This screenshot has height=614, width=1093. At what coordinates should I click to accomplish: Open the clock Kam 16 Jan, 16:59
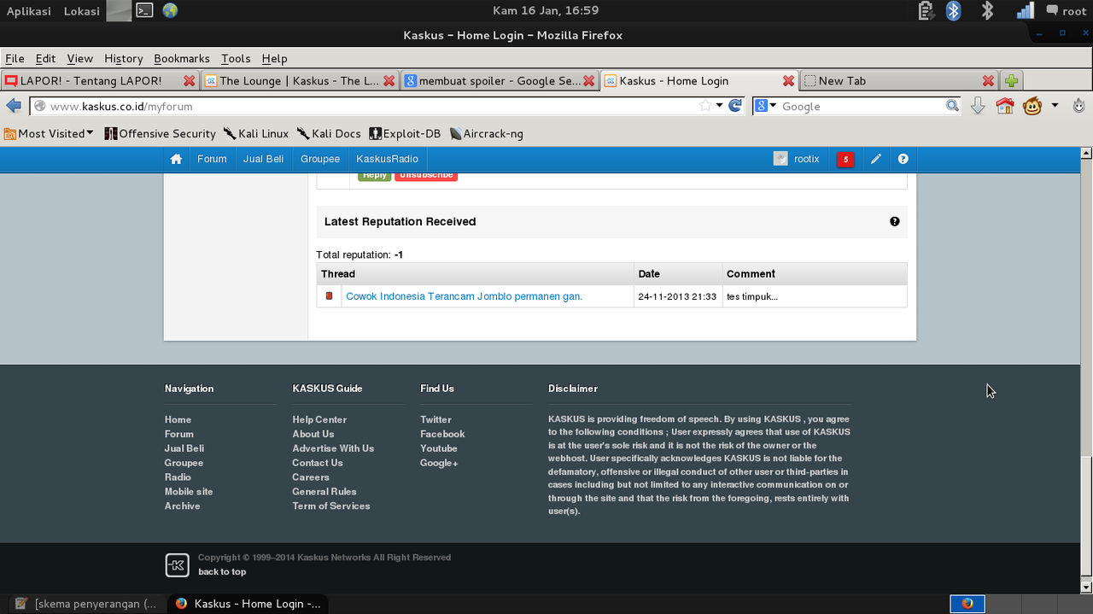pos(546,11)
